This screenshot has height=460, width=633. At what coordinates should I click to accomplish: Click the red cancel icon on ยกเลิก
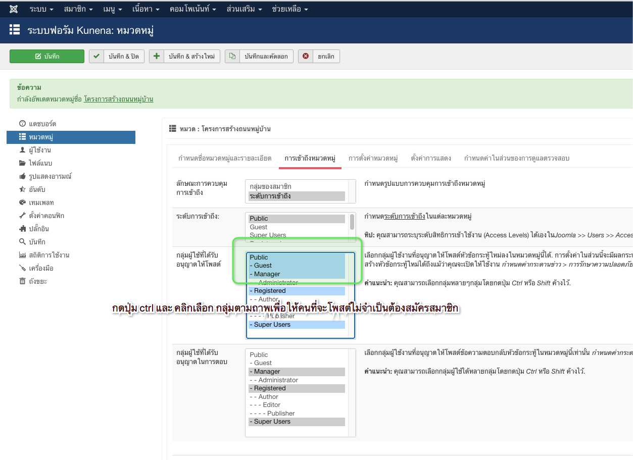[x=306, y=56]
